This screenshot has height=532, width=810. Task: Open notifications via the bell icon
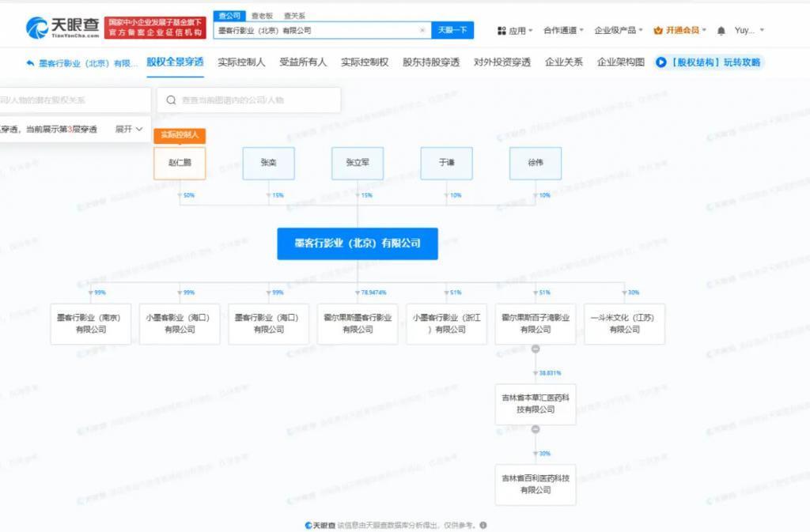(720, 30)
